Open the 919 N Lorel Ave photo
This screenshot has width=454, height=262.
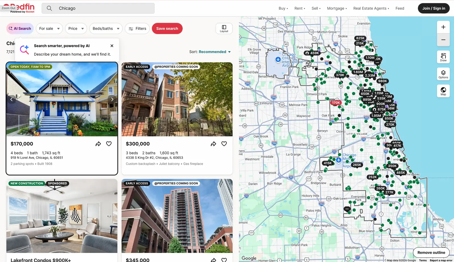[62, 99]
